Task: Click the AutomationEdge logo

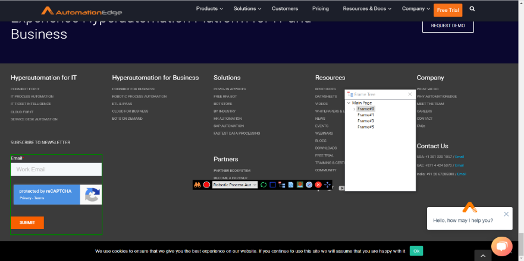Action: click(81, 11)
